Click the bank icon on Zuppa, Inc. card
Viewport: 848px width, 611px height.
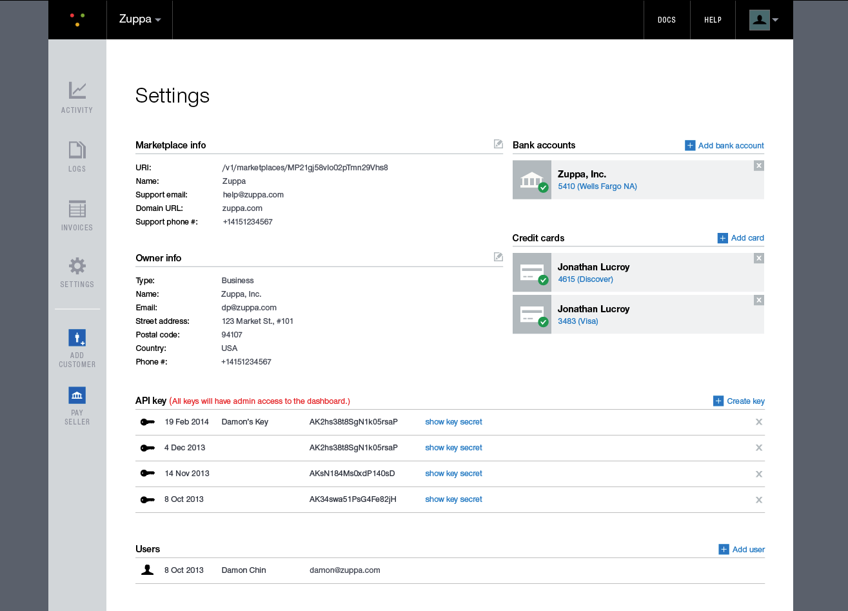[x=532, y=180]
